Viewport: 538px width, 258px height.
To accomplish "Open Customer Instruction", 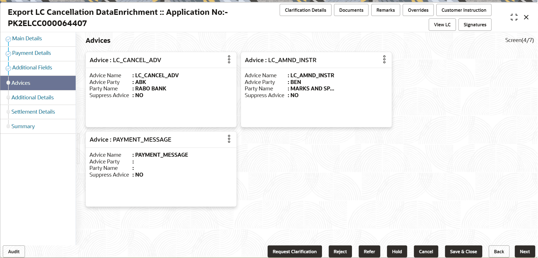I will click(464, 10).
